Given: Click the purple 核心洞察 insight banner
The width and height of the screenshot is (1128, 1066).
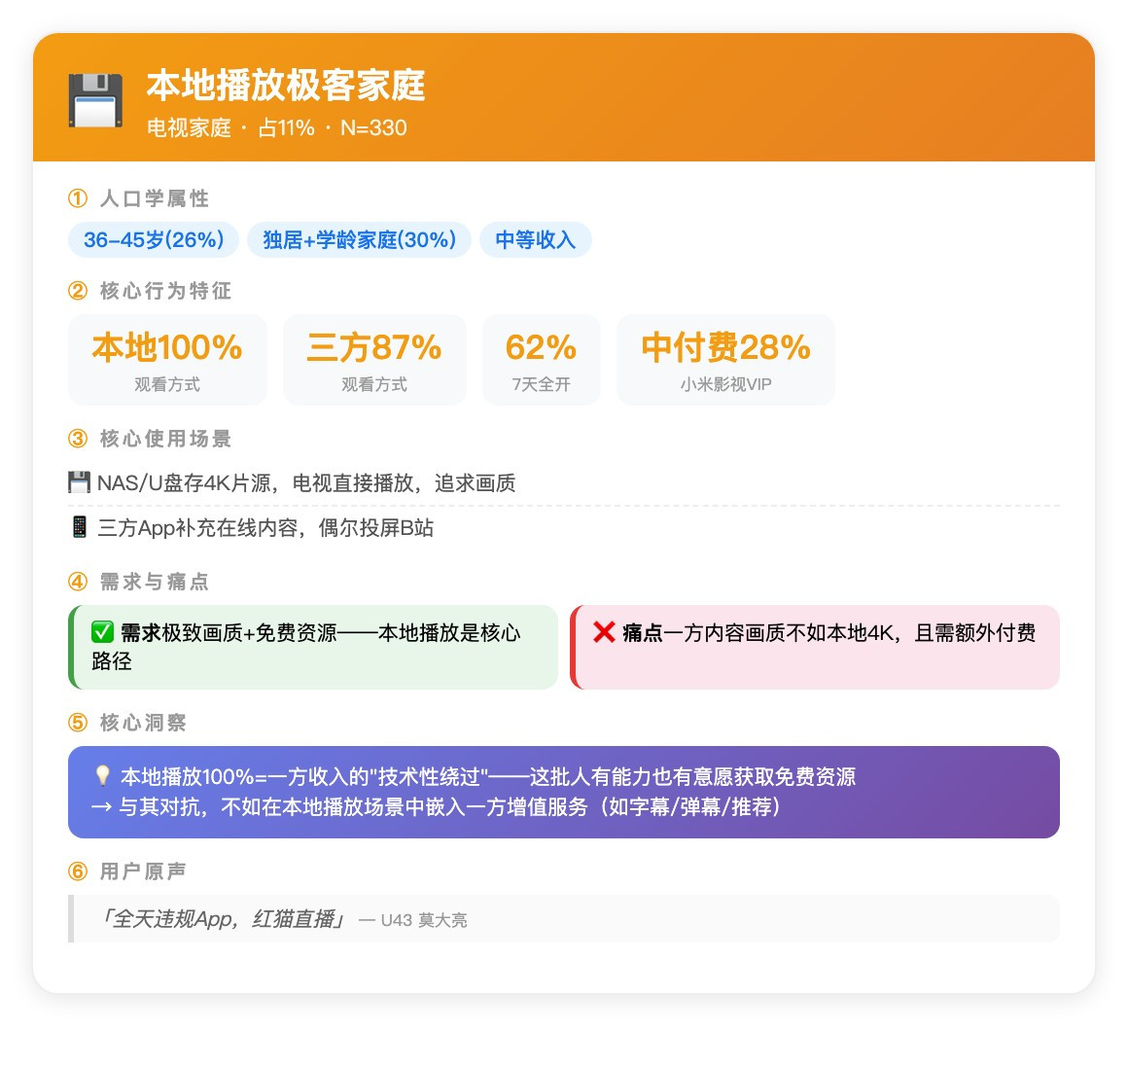Looking at the screenshot, I should pos(564,792).
